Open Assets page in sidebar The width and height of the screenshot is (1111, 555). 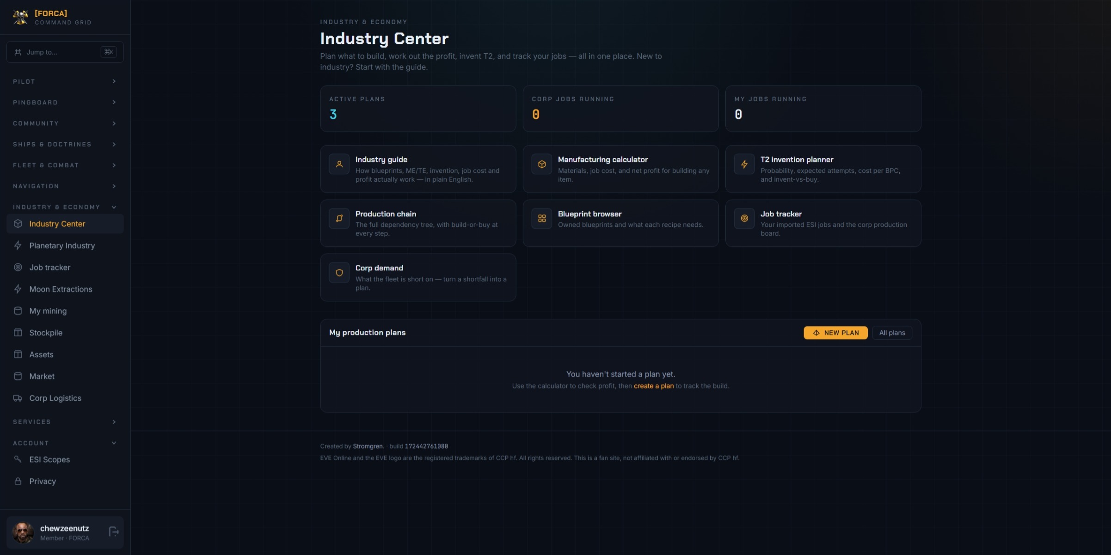click(65, 354)
